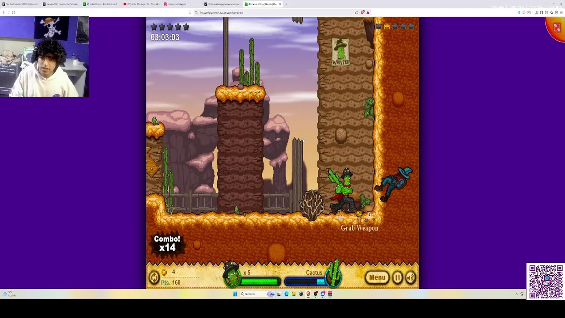Reload the page with refresh icon
Screen dimensions: 565x318
13,12
